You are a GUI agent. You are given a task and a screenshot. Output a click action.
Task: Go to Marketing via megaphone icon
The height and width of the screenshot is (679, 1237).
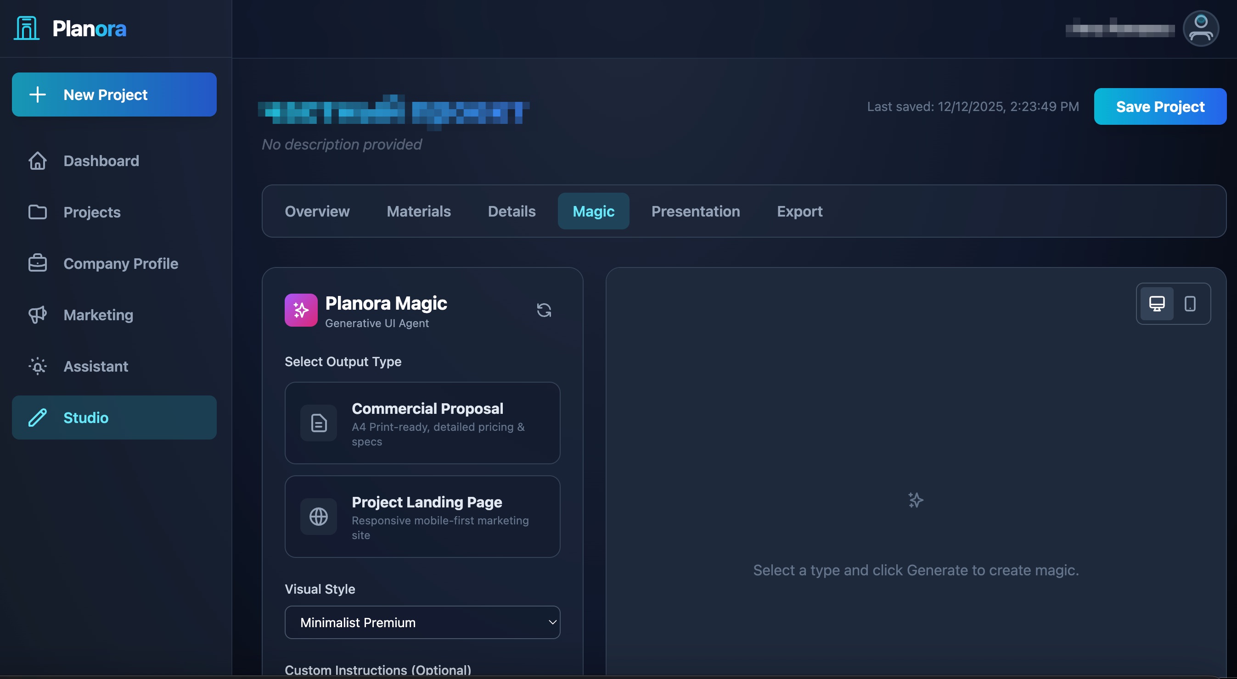(38, 315)
